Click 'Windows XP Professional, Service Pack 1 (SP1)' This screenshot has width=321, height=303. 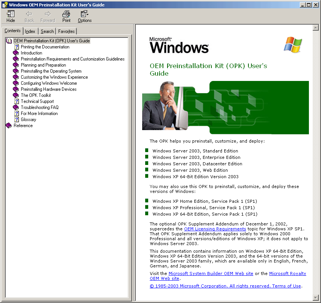(x=204, y=208)
